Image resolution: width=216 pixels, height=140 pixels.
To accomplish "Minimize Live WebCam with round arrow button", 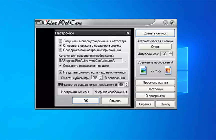I will (x=165, y=23).
